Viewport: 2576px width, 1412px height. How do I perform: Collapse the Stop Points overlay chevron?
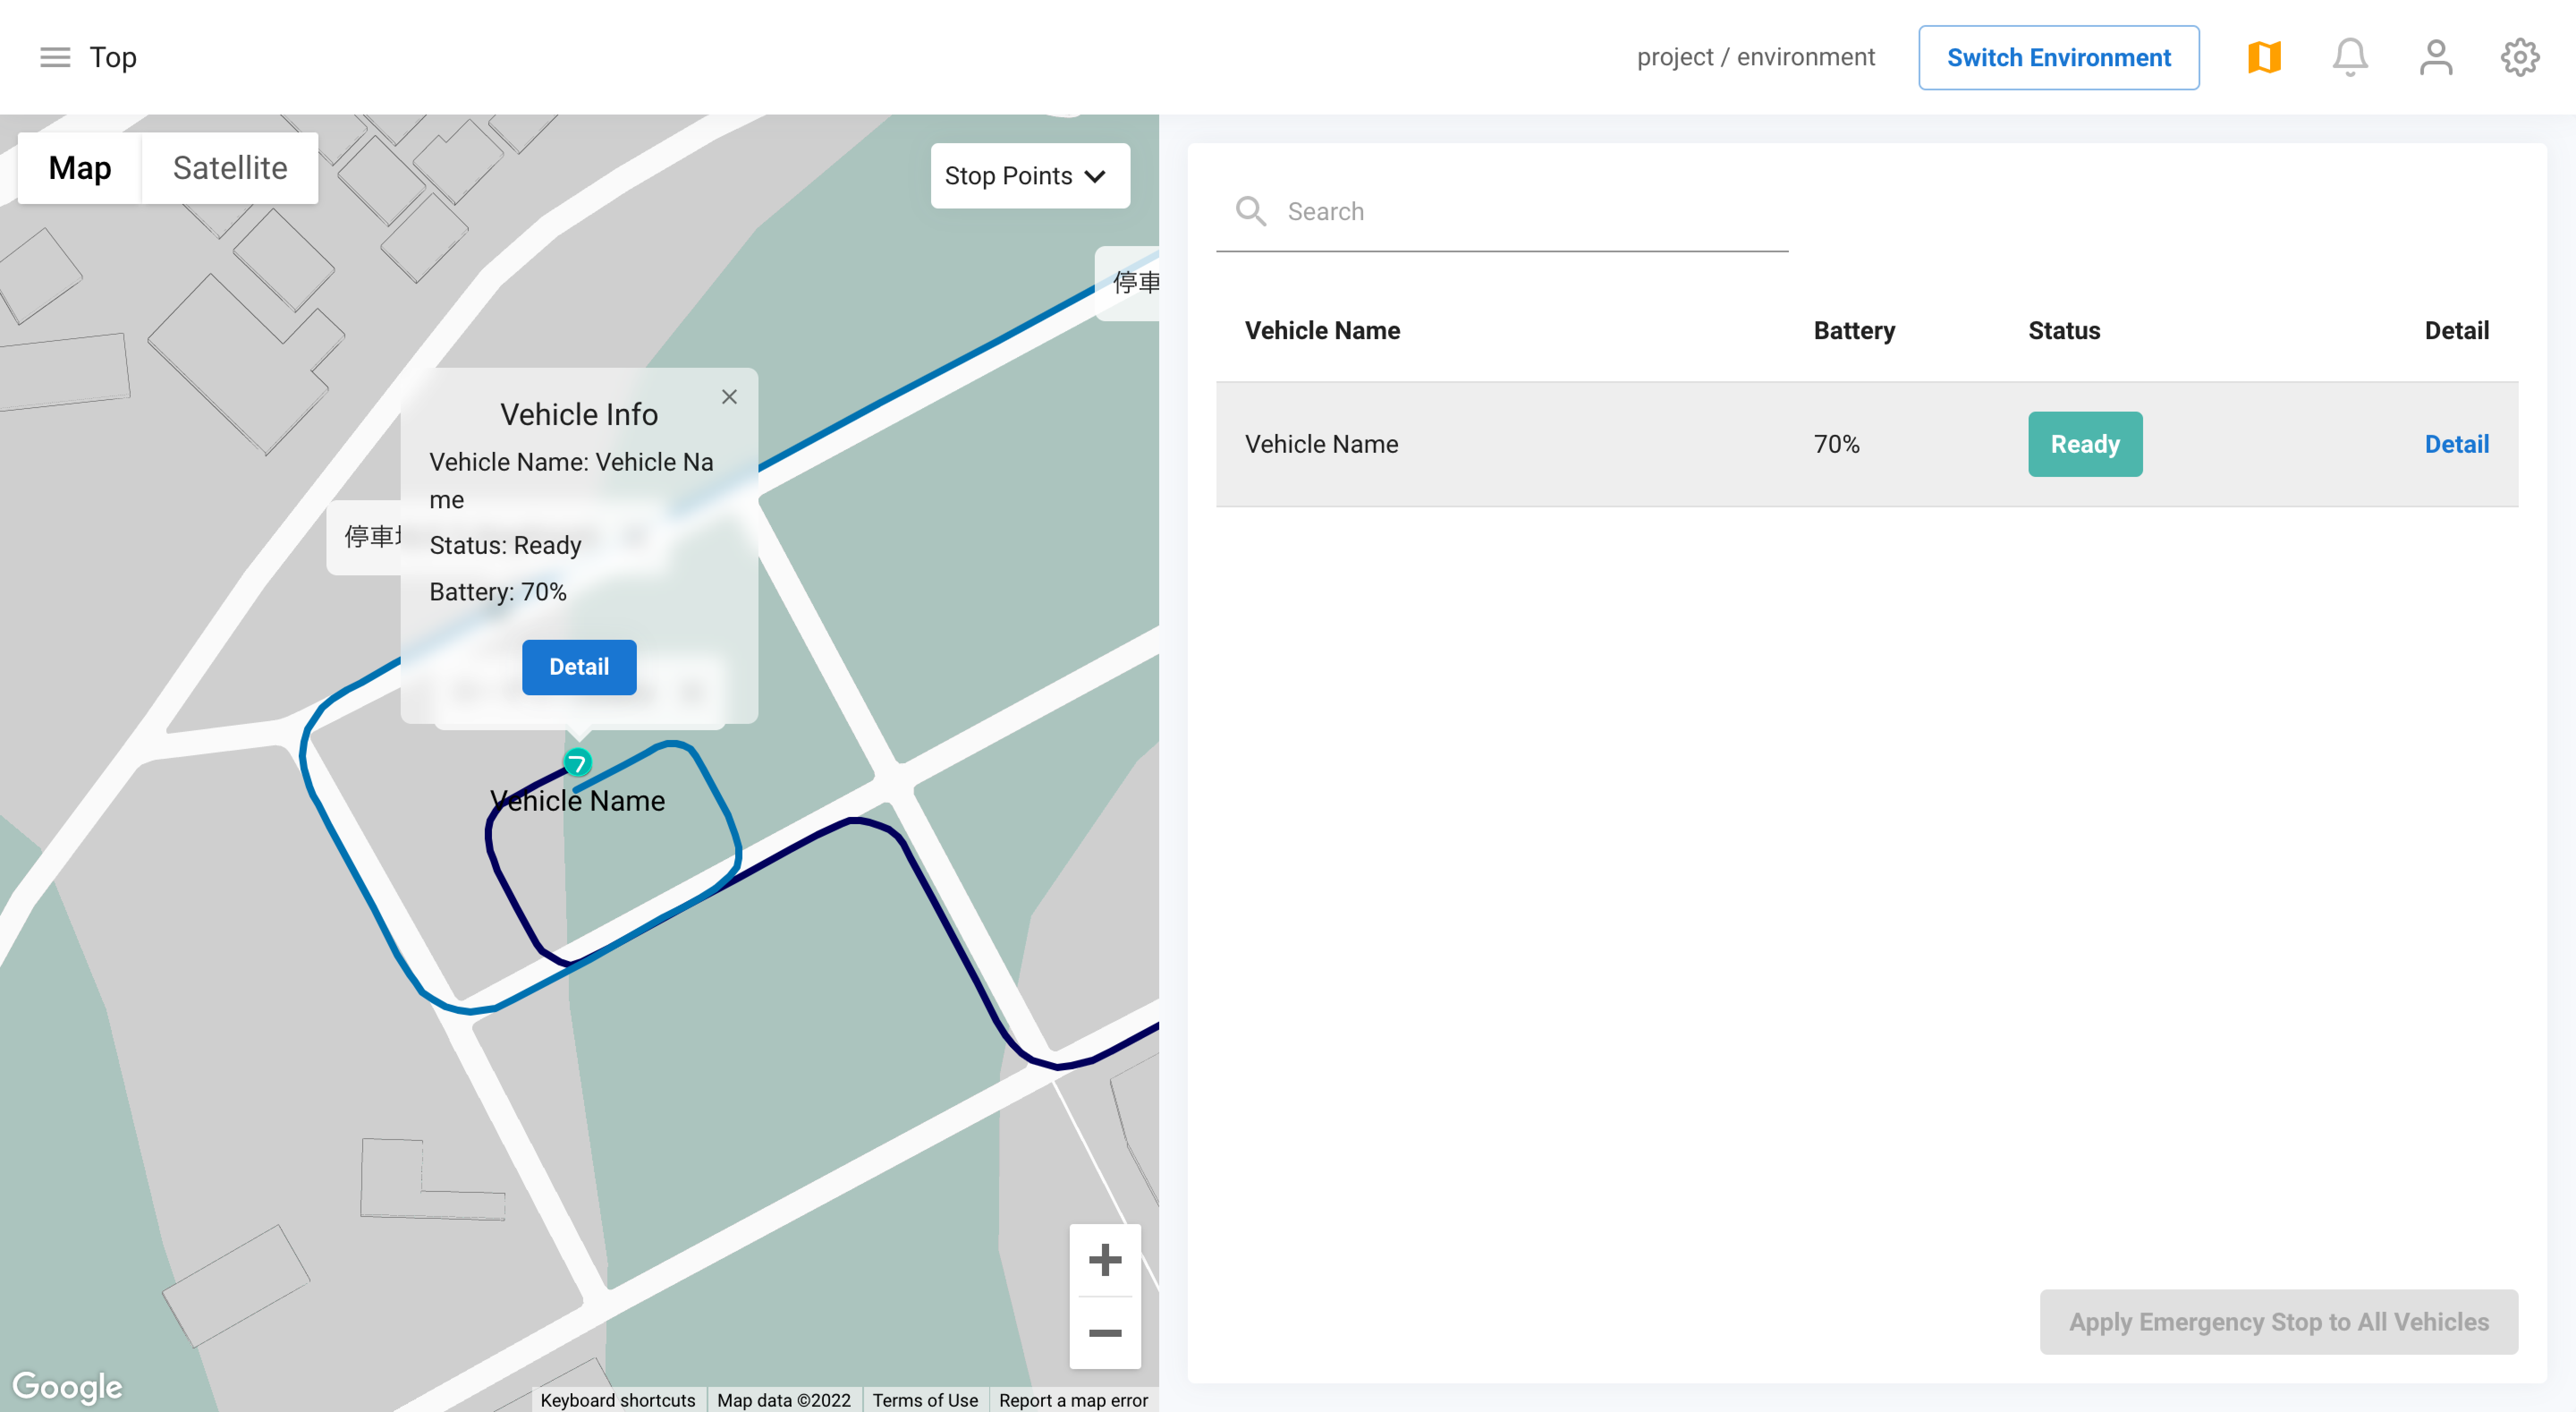[x=1095, y=176]
